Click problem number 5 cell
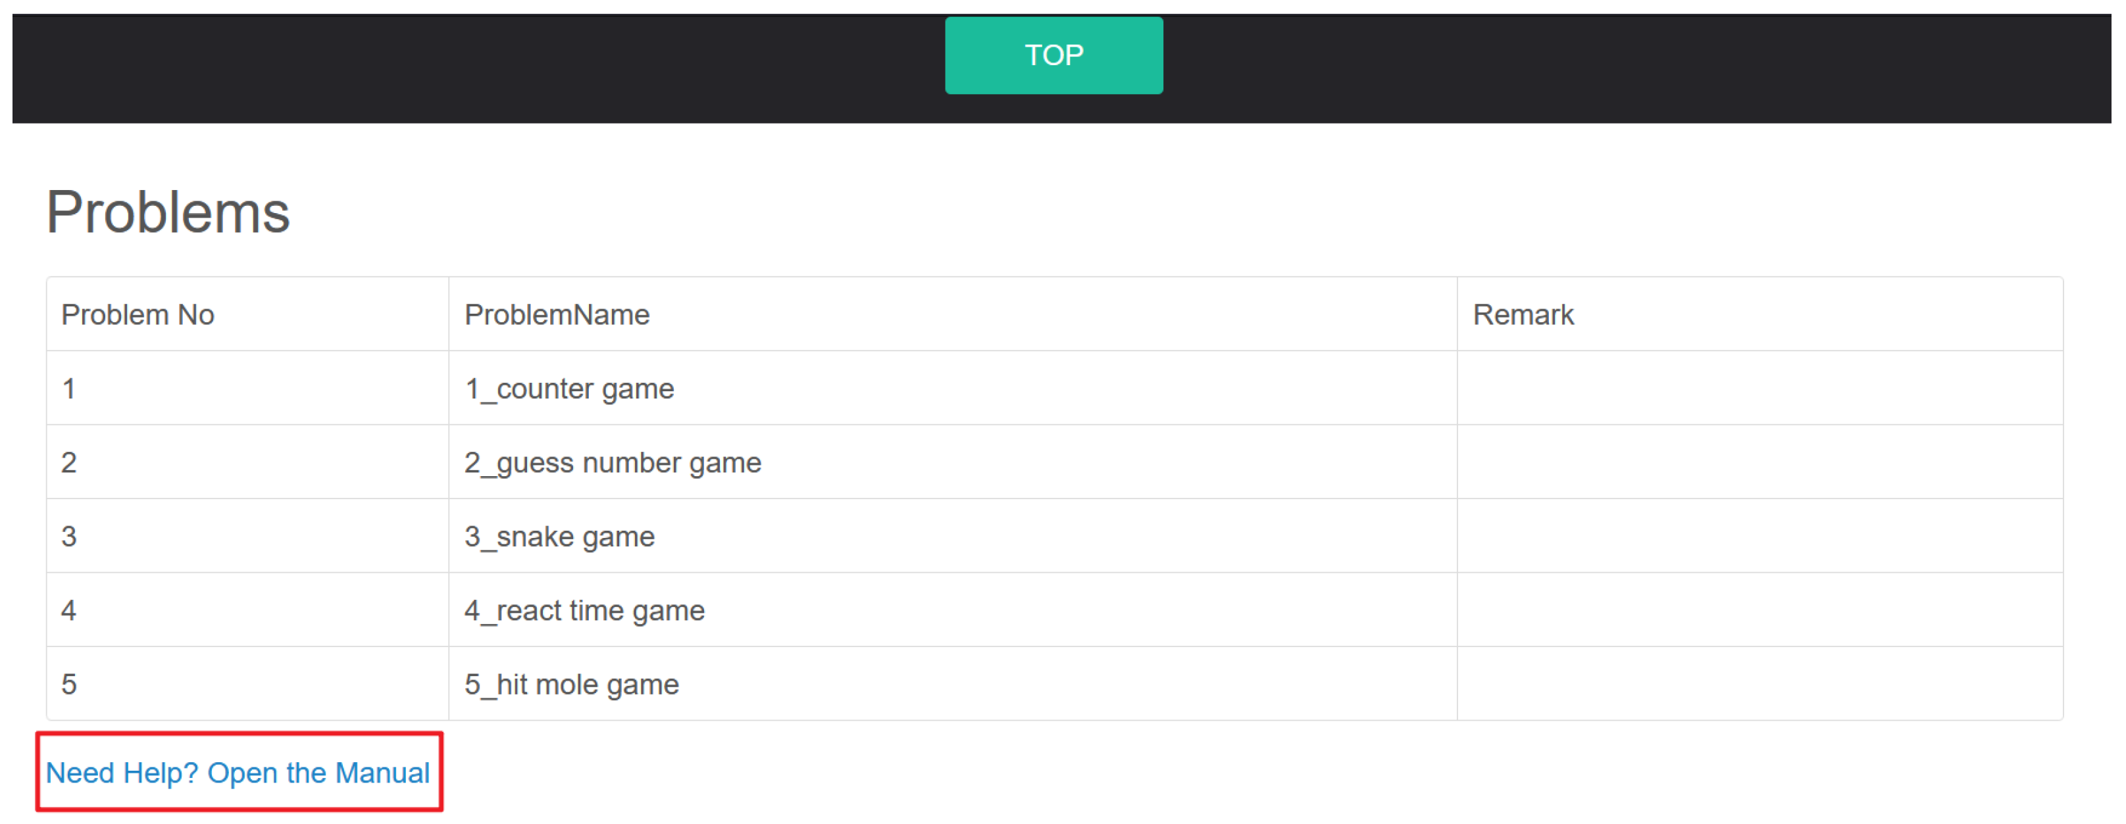The image size is (2126, 824). [x=69, y=685]
